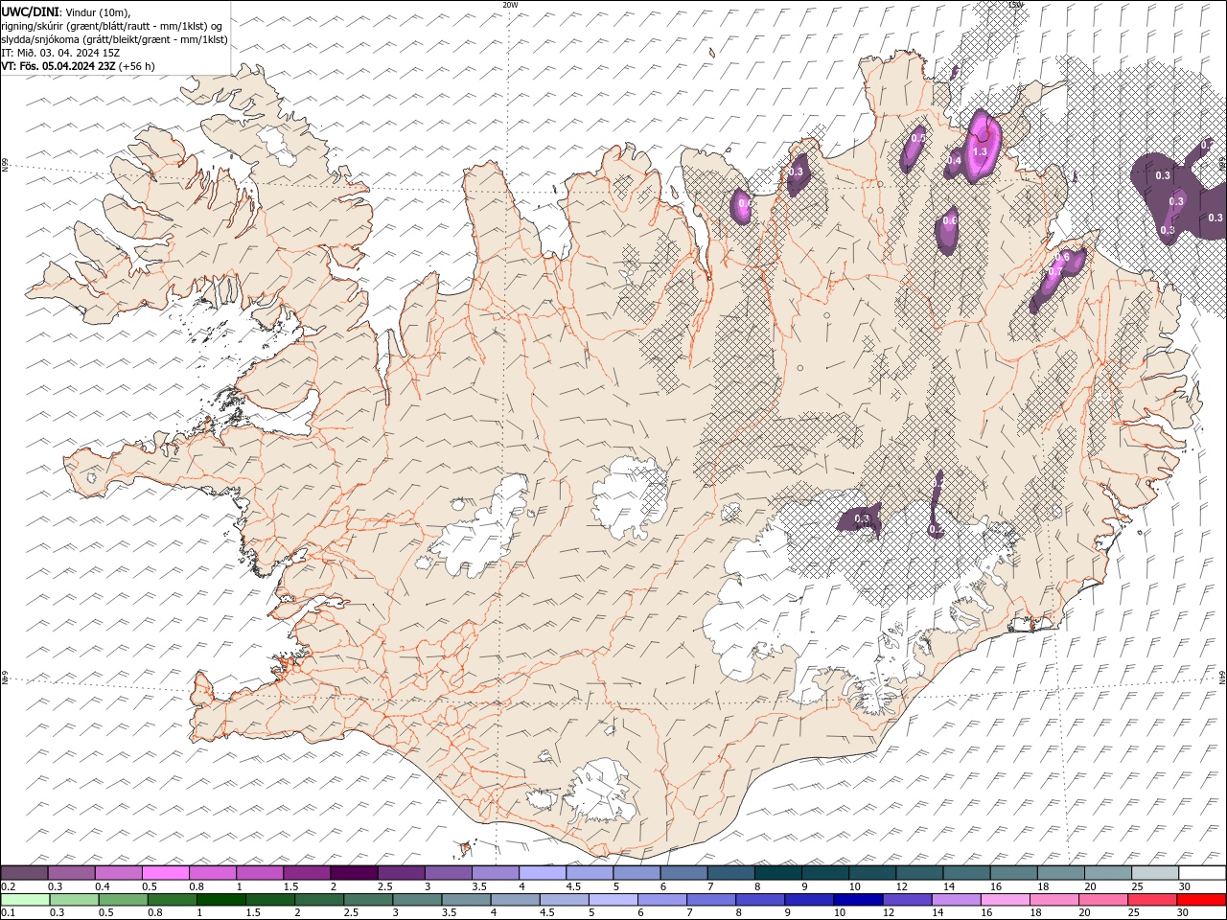Click the "0.7" snowfall value on the map
Viewport: 1227px width, 920px height.
pyautogui.click(x=1053, y=272)
